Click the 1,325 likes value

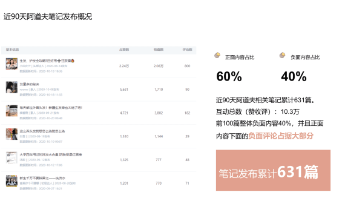(x=124, y=160)
